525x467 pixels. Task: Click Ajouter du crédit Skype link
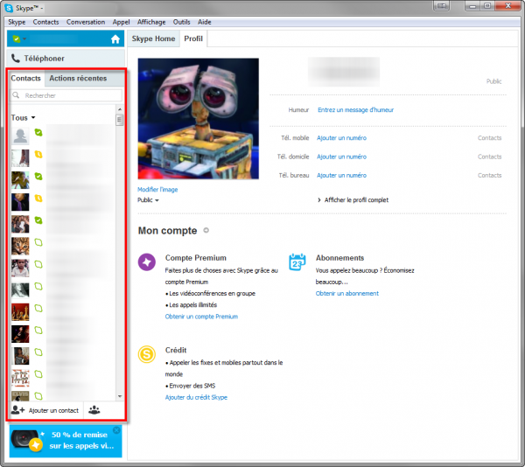tap(196, 397)
